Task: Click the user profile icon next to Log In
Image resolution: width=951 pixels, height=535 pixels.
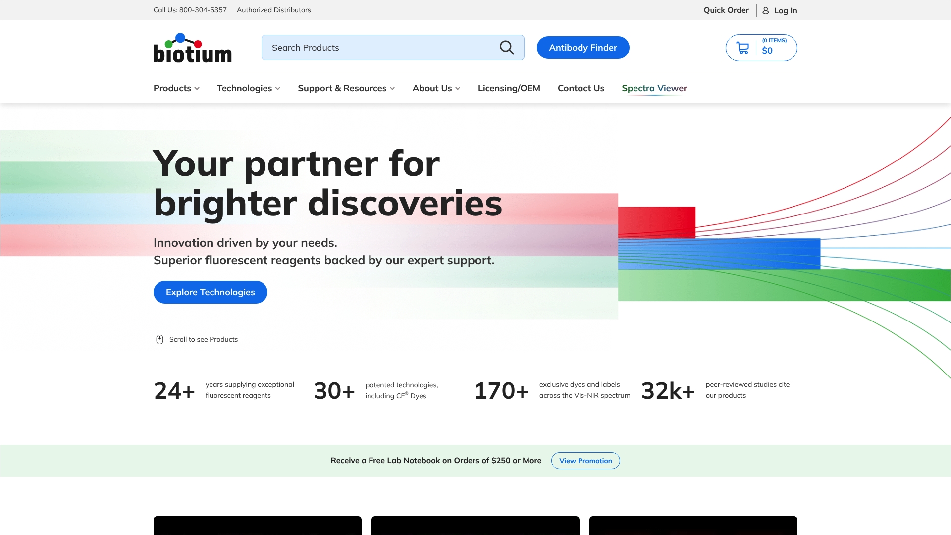Action: (766, 10)
